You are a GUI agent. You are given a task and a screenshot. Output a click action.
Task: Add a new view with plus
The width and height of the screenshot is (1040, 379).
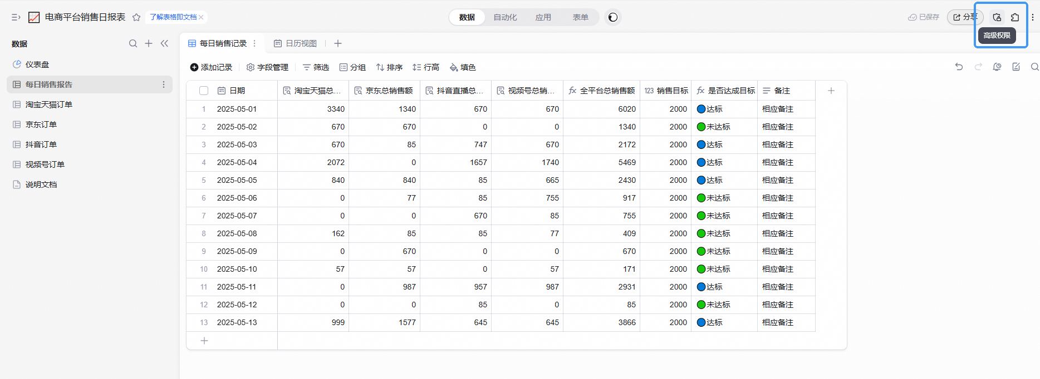click(x=338, y=43)
